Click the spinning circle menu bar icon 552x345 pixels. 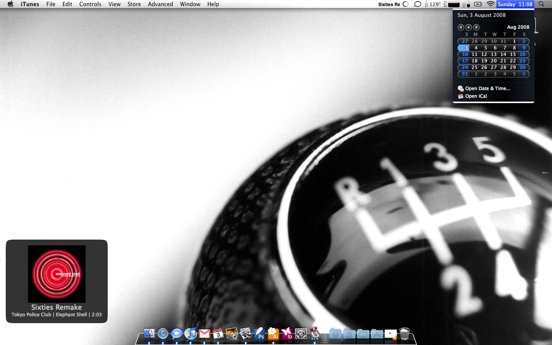click(x=406, y=4)
